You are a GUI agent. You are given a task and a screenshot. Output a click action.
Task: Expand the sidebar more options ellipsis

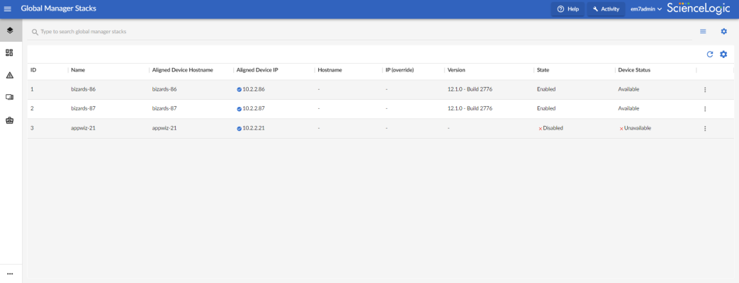tap(10, 274)
